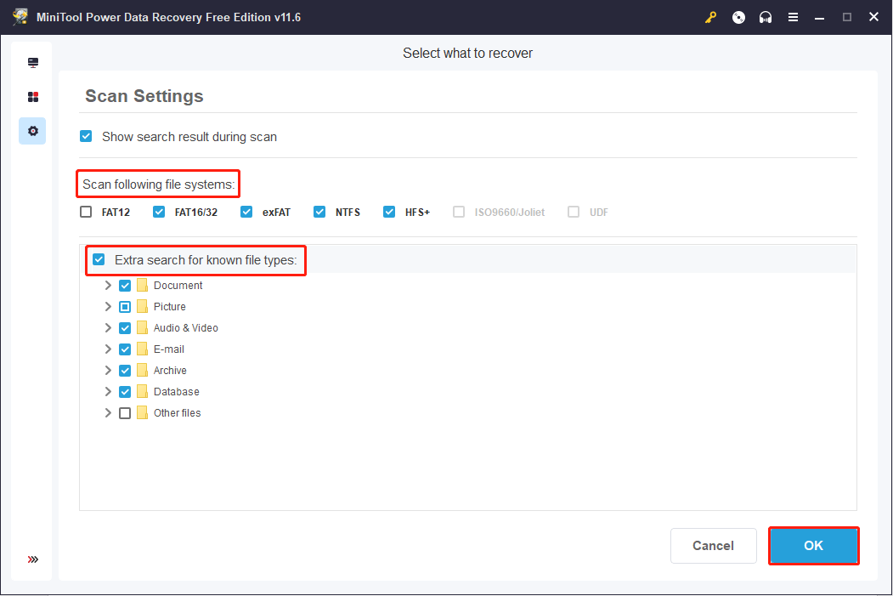Minimize the MiniTool window

[820, 18]
